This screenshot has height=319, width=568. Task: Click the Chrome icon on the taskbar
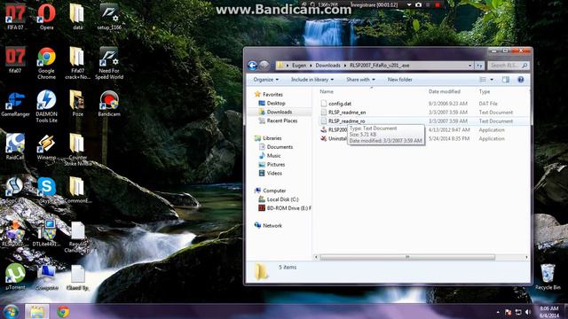[63, 311]
